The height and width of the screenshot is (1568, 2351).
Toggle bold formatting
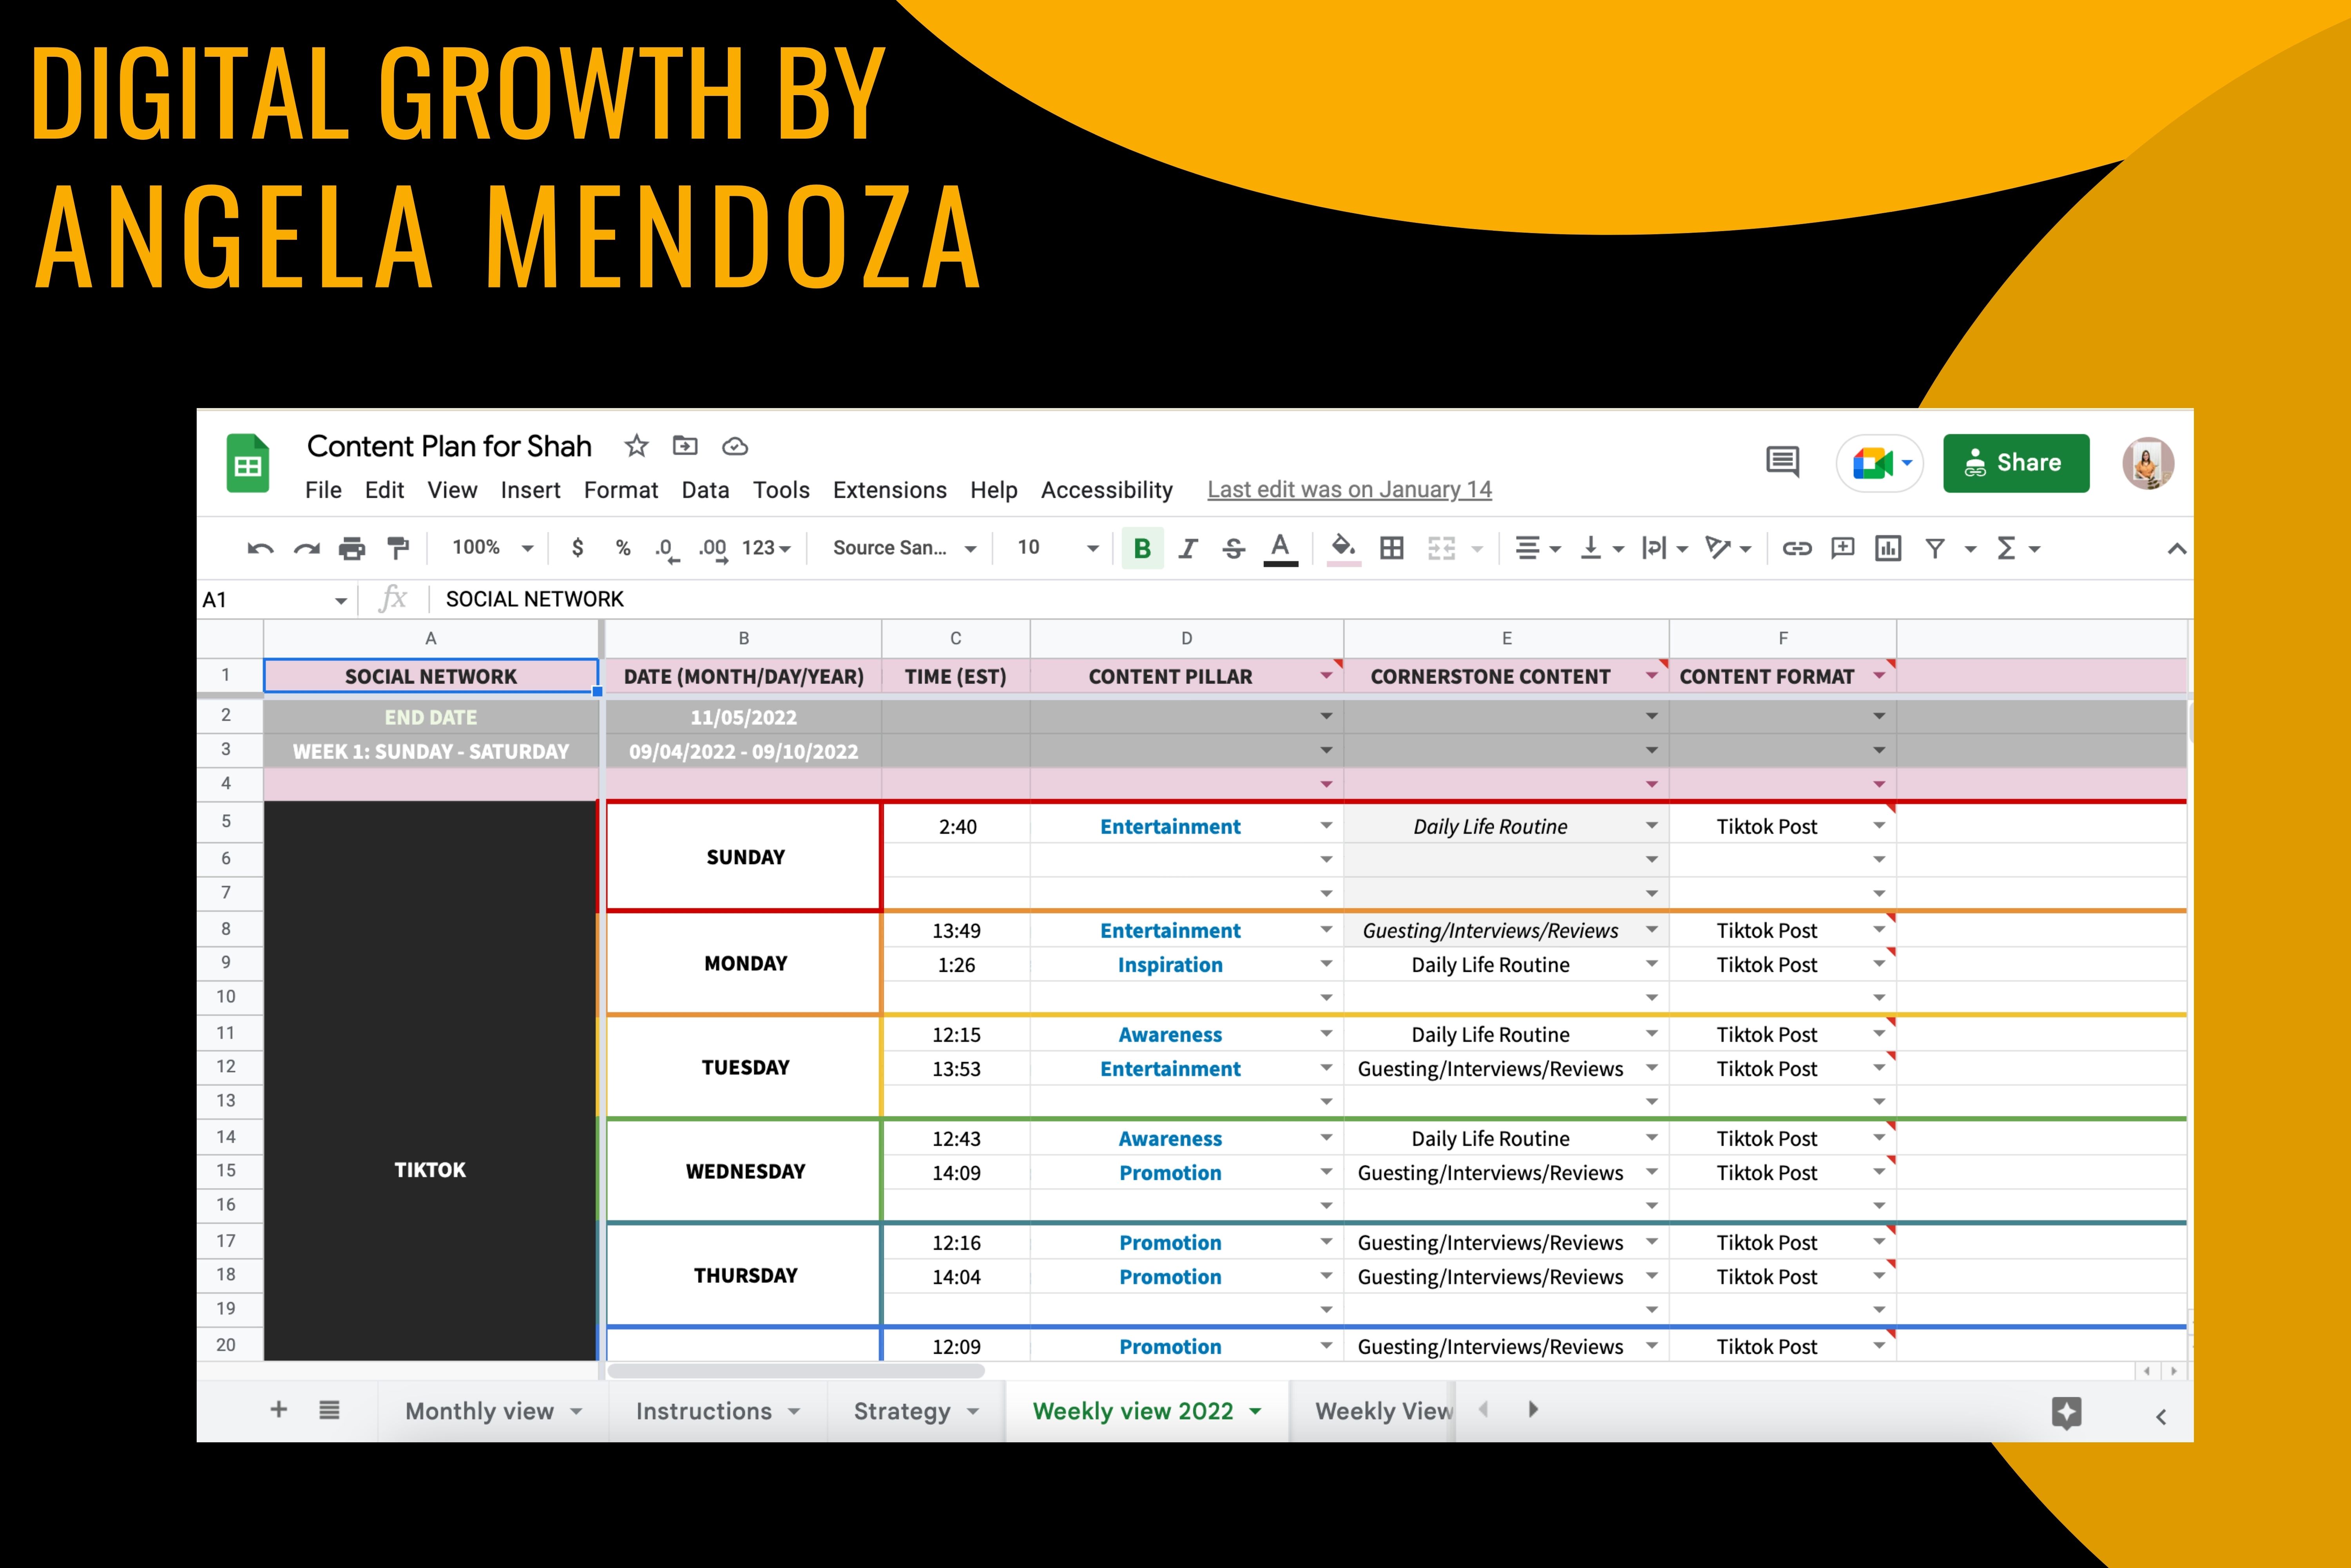click(x=1142, y=548)
